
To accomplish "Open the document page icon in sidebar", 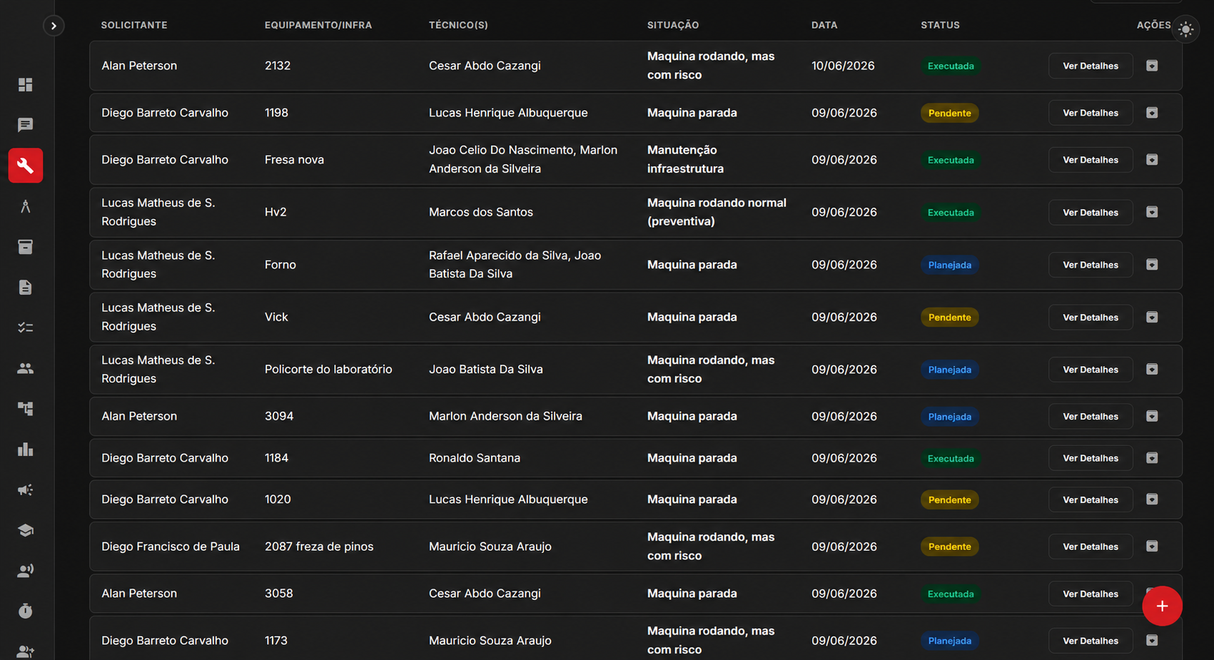I will tap(26, 288).
